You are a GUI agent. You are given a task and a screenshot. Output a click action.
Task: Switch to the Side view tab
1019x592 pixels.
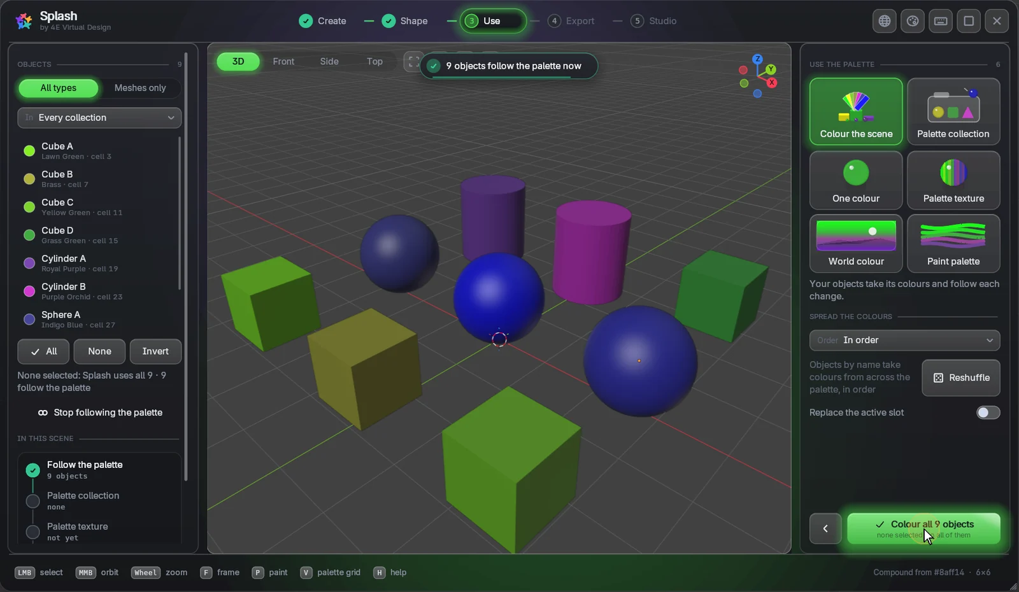click(x=329, y=62)
